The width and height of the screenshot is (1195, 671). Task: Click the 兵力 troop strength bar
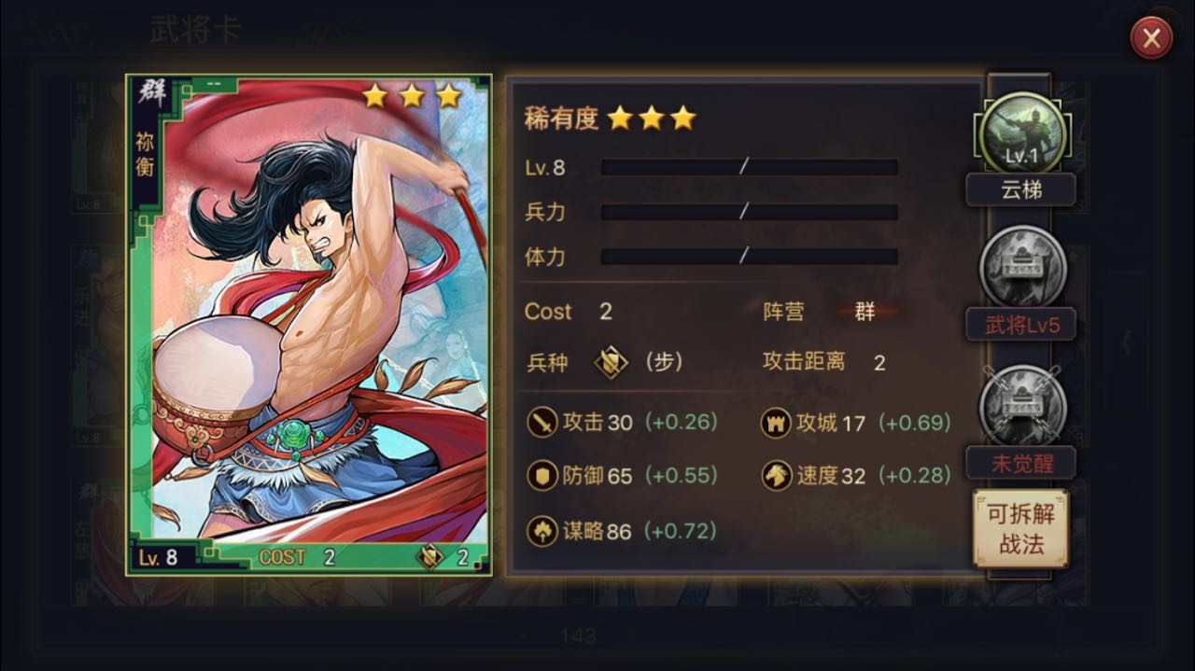[x=749, y=212]
